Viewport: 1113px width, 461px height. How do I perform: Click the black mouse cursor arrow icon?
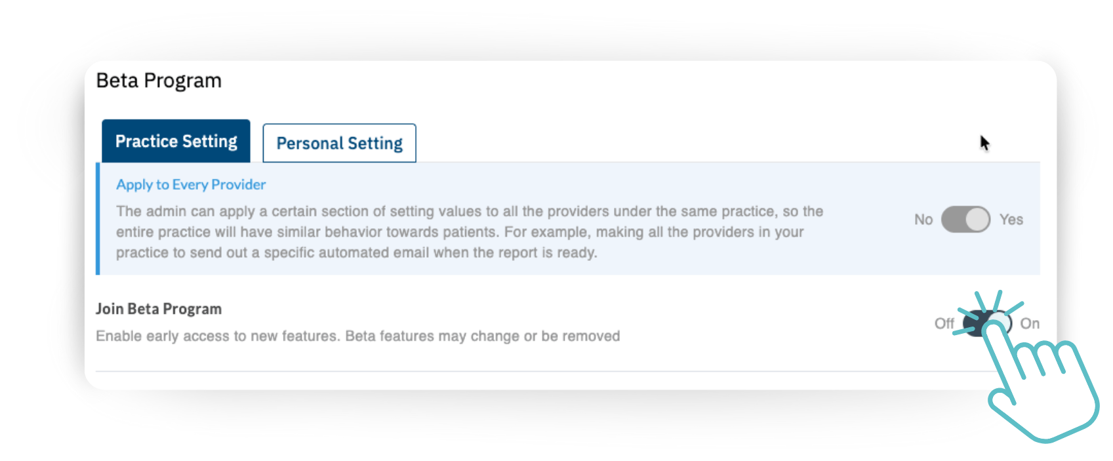pos(984,143)
